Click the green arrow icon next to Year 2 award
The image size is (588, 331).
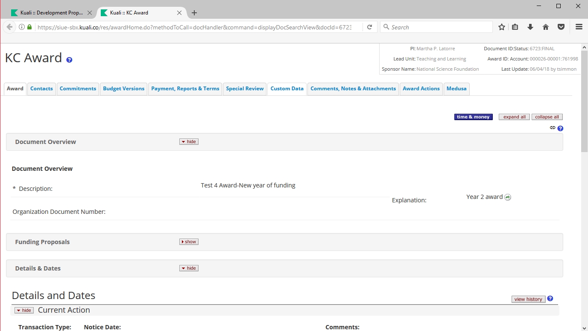coord(508,197)
